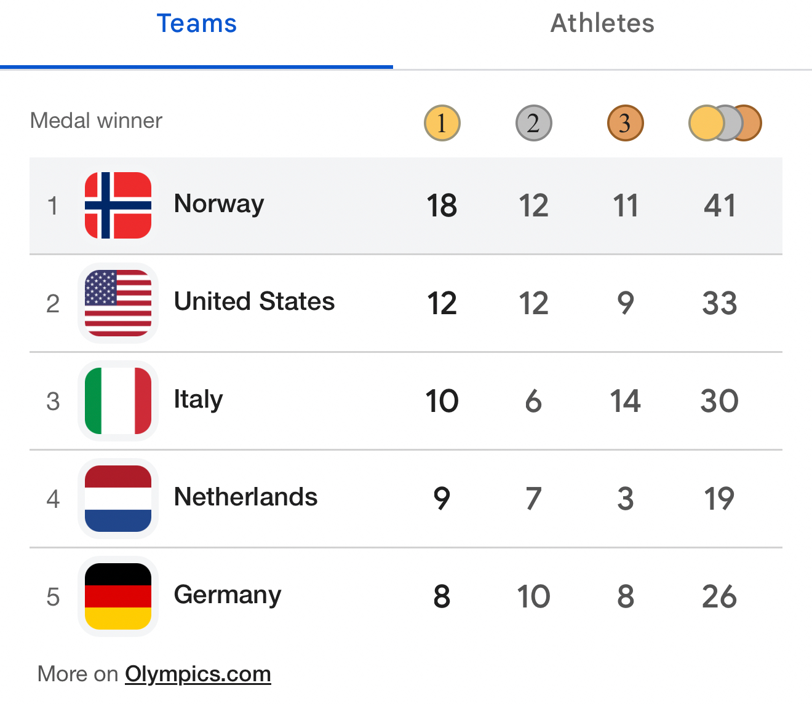Open the Netherlands team name

click(245, 497)
